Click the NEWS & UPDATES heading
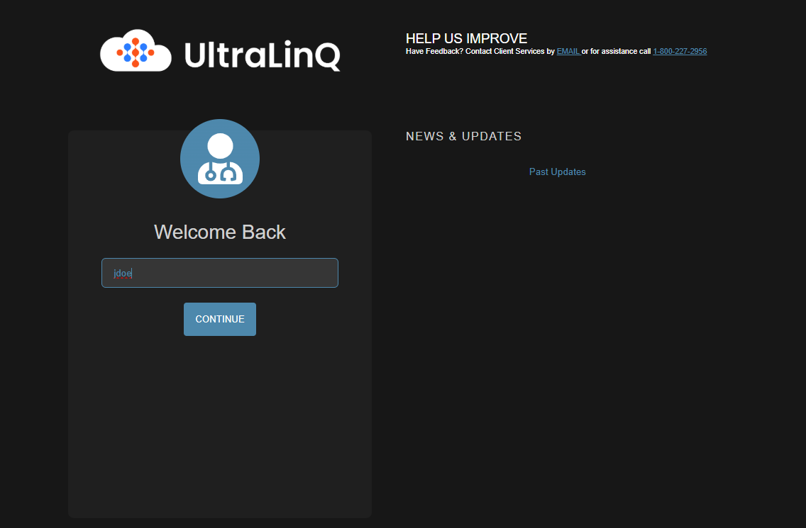The width and height of the screenshot is (806, 528). [x=463, y=136]
